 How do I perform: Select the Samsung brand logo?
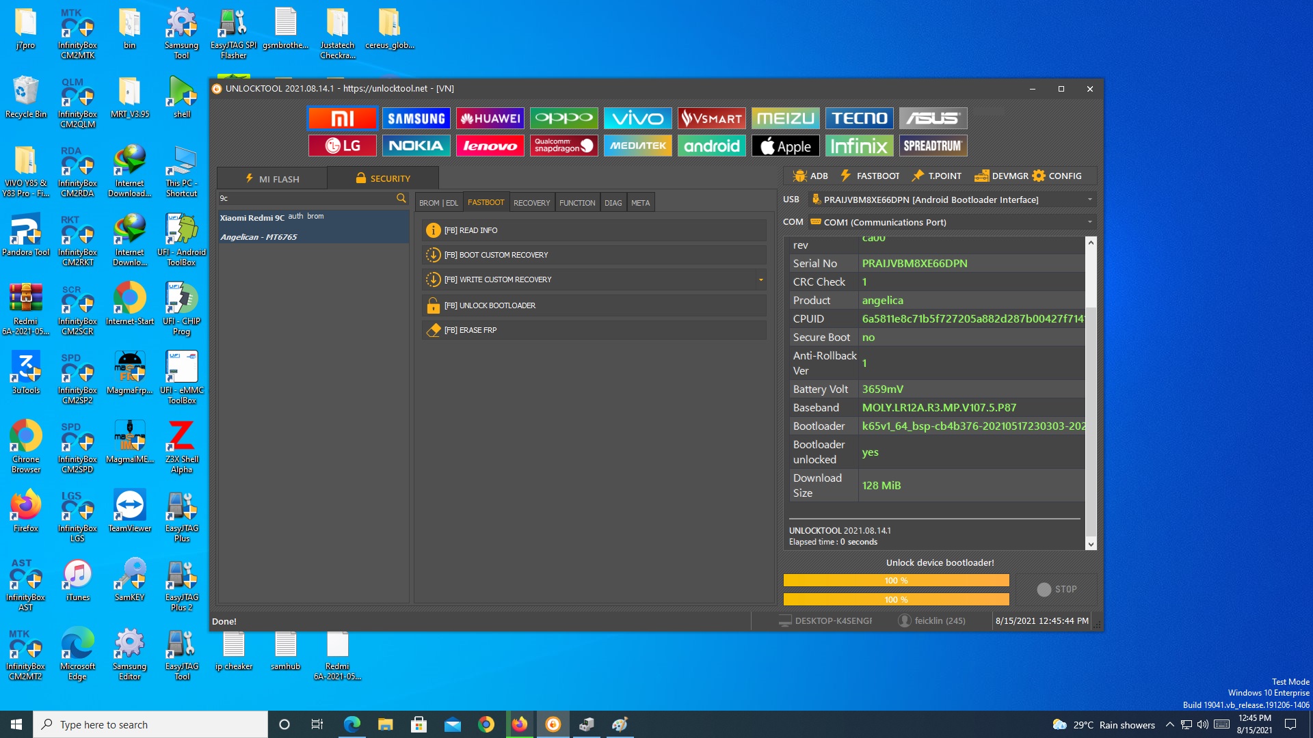click(x=416, y=118)
